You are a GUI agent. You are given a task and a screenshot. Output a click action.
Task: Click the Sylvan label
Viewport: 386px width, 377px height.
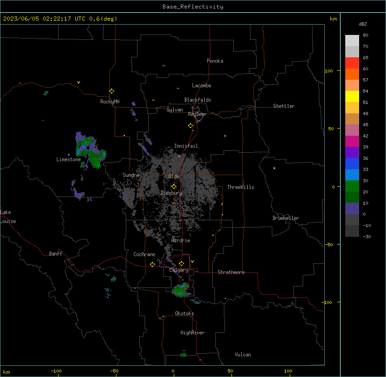pos(175,110)
